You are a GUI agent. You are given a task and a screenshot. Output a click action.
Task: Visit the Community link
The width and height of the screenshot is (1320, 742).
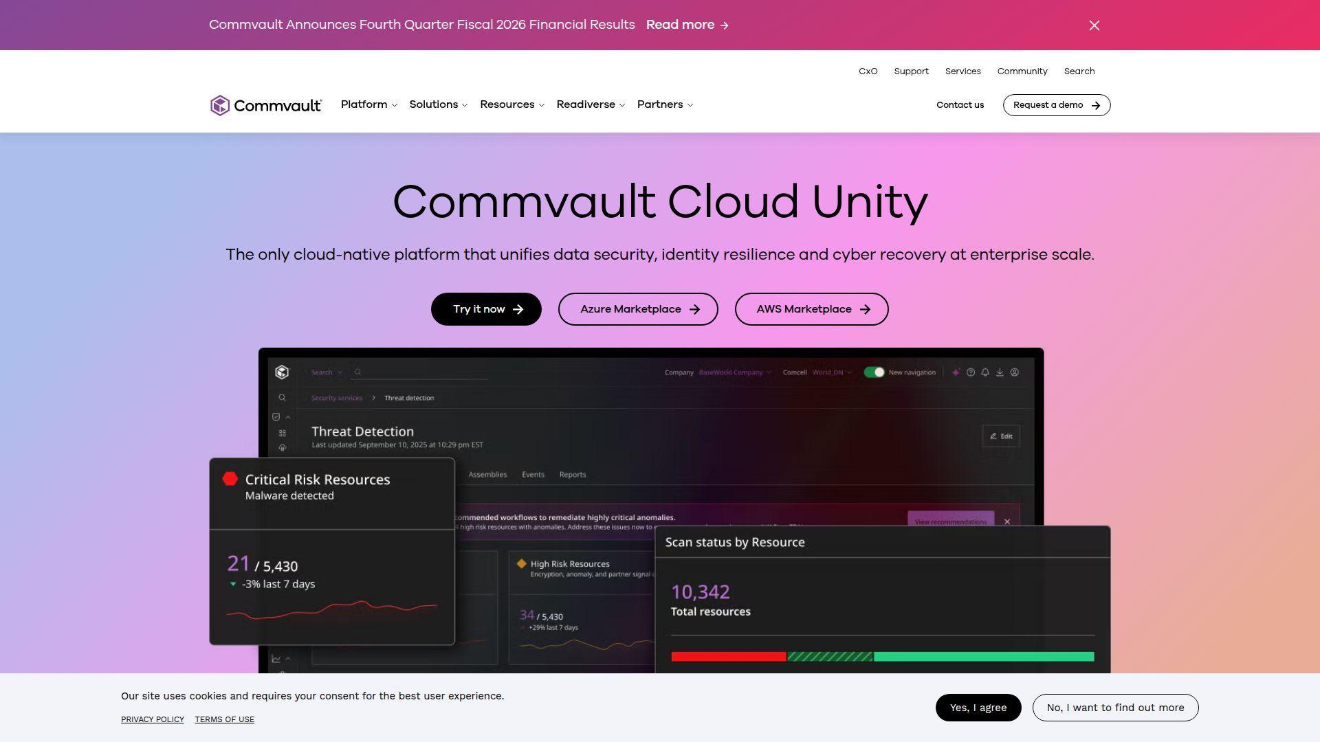(1022, 71)
